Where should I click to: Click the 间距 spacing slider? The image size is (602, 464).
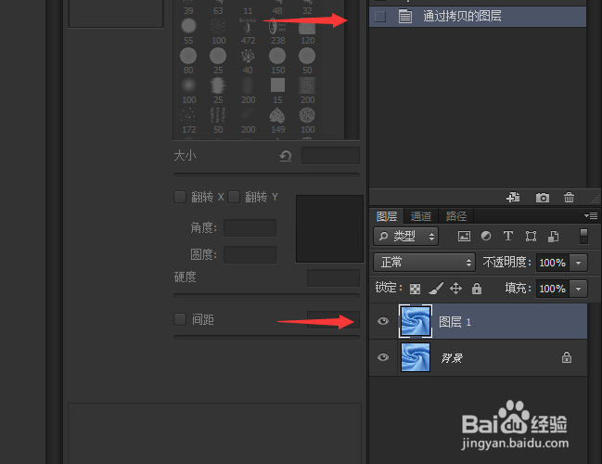click(266, 337)
